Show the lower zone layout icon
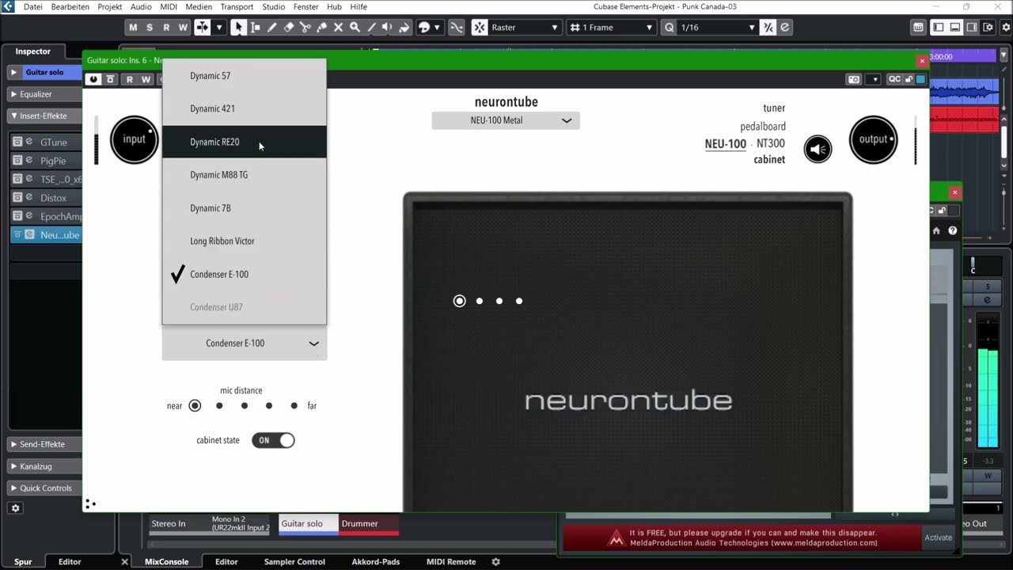Screen dimensions: 1013x570 tap(954, 27)
